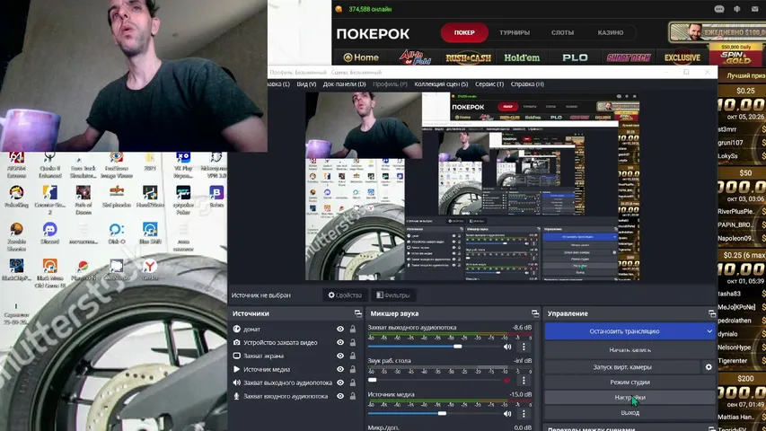Open the Yandex browser desktop shortcut
Image resolution: width=766 pixels, height=431 pixels.
coord(149,269)
